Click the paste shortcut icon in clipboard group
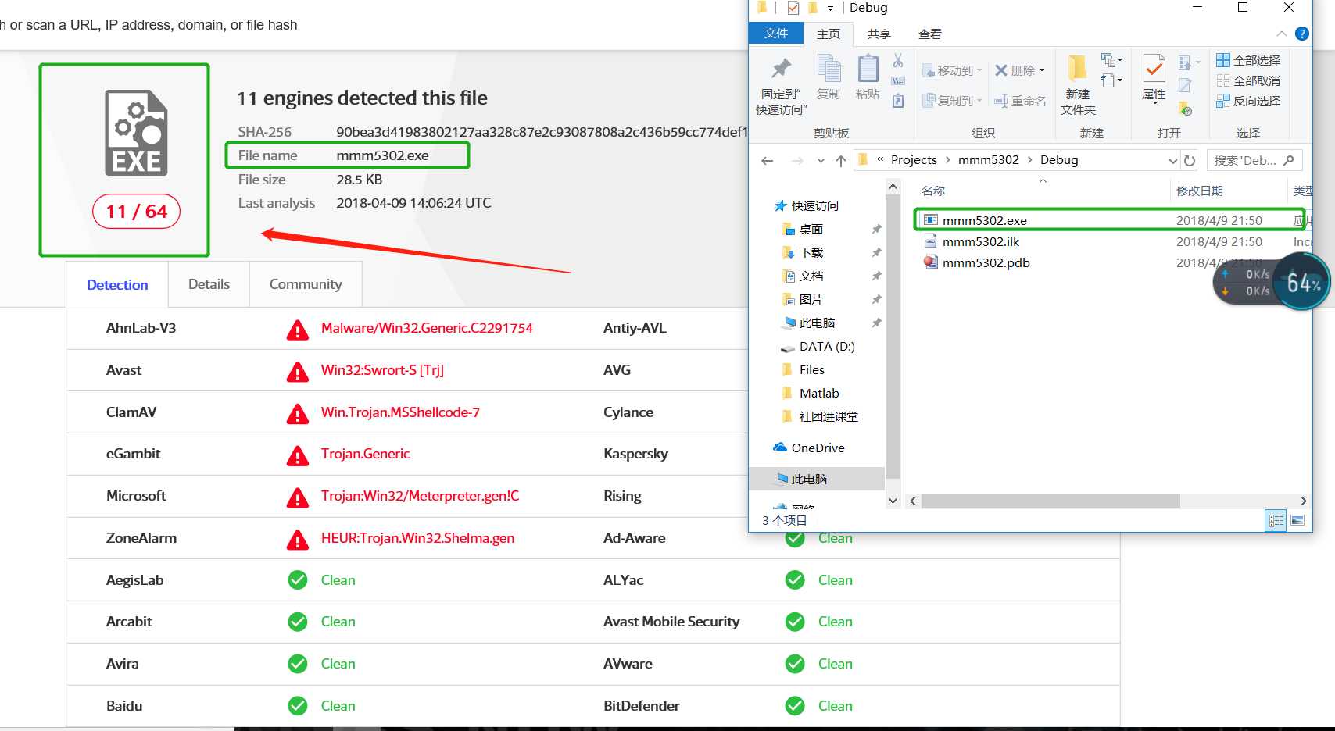Image resolution: width=1335 pixels, height=731 pixels. pos(898,101)
